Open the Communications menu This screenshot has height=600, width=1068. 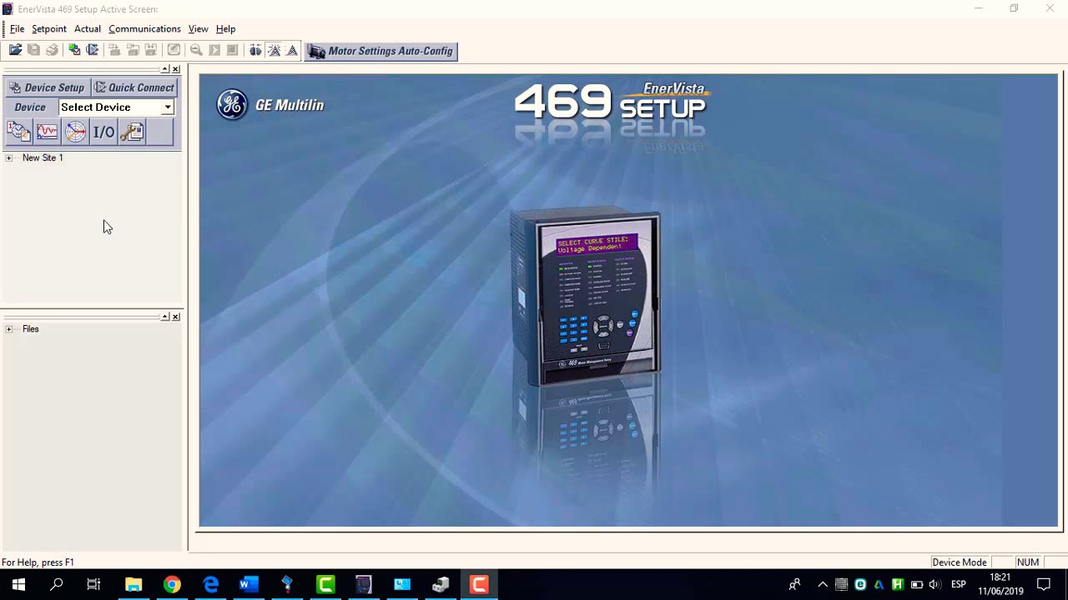[x=144, y=28]
